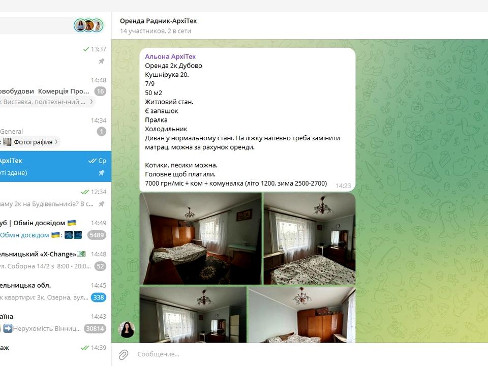
Task: Open the bottom-right photo showing wooden wardrobe
Action: pyautogui.click(x=302, y=315)
